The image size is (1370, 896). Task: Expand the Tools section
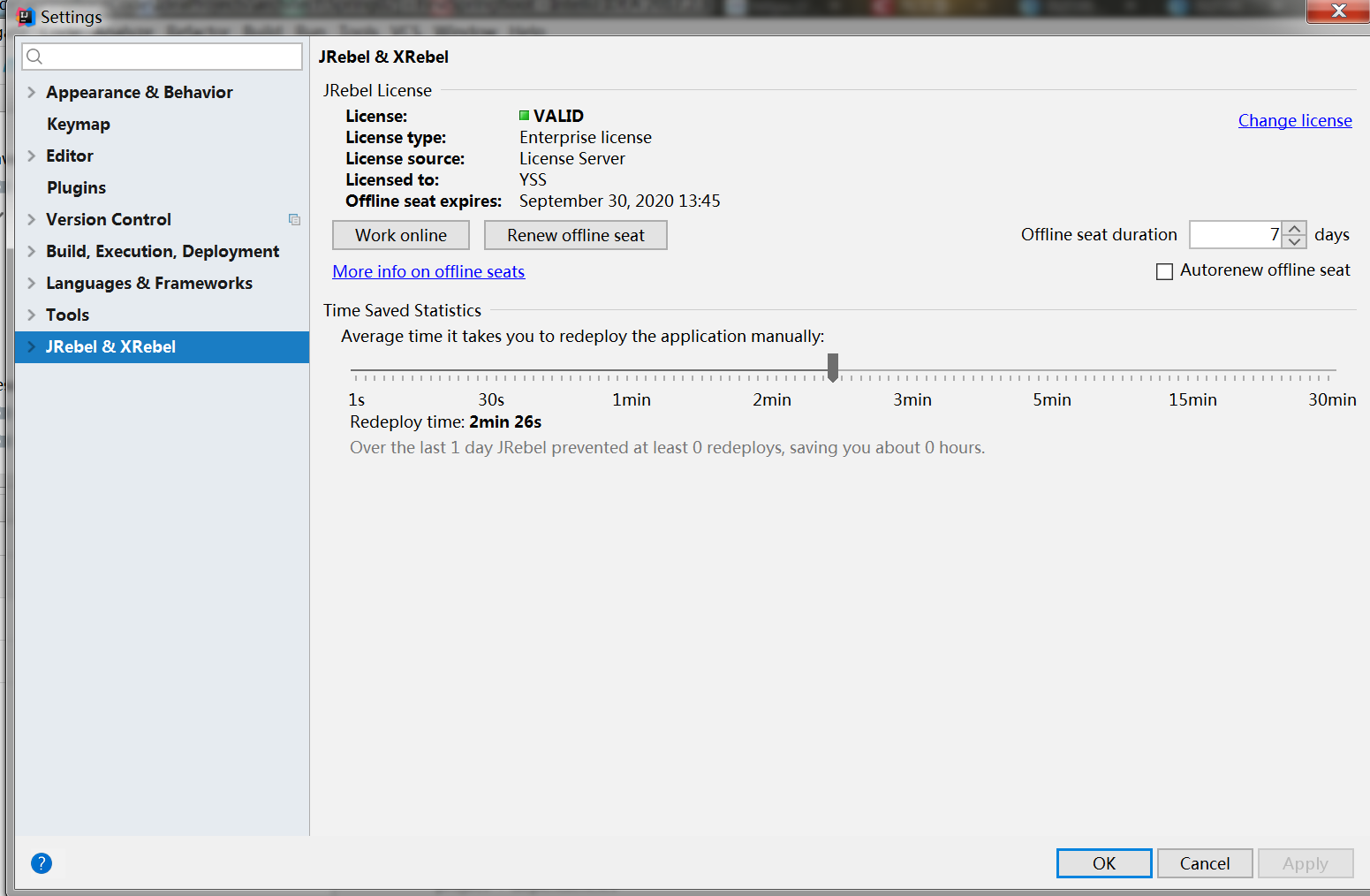[x=32, y=315]
